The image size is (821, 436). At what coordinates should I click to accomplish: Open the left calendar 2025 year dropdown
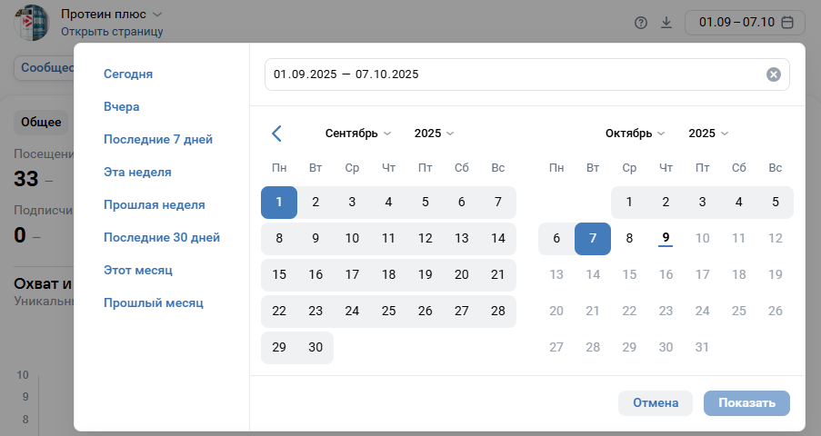click(434, 134)
